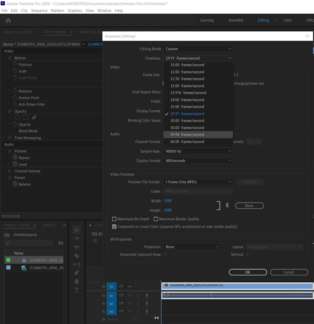
Task: Select the Track Select Forward tool
Action: click(x=77, y=239)
